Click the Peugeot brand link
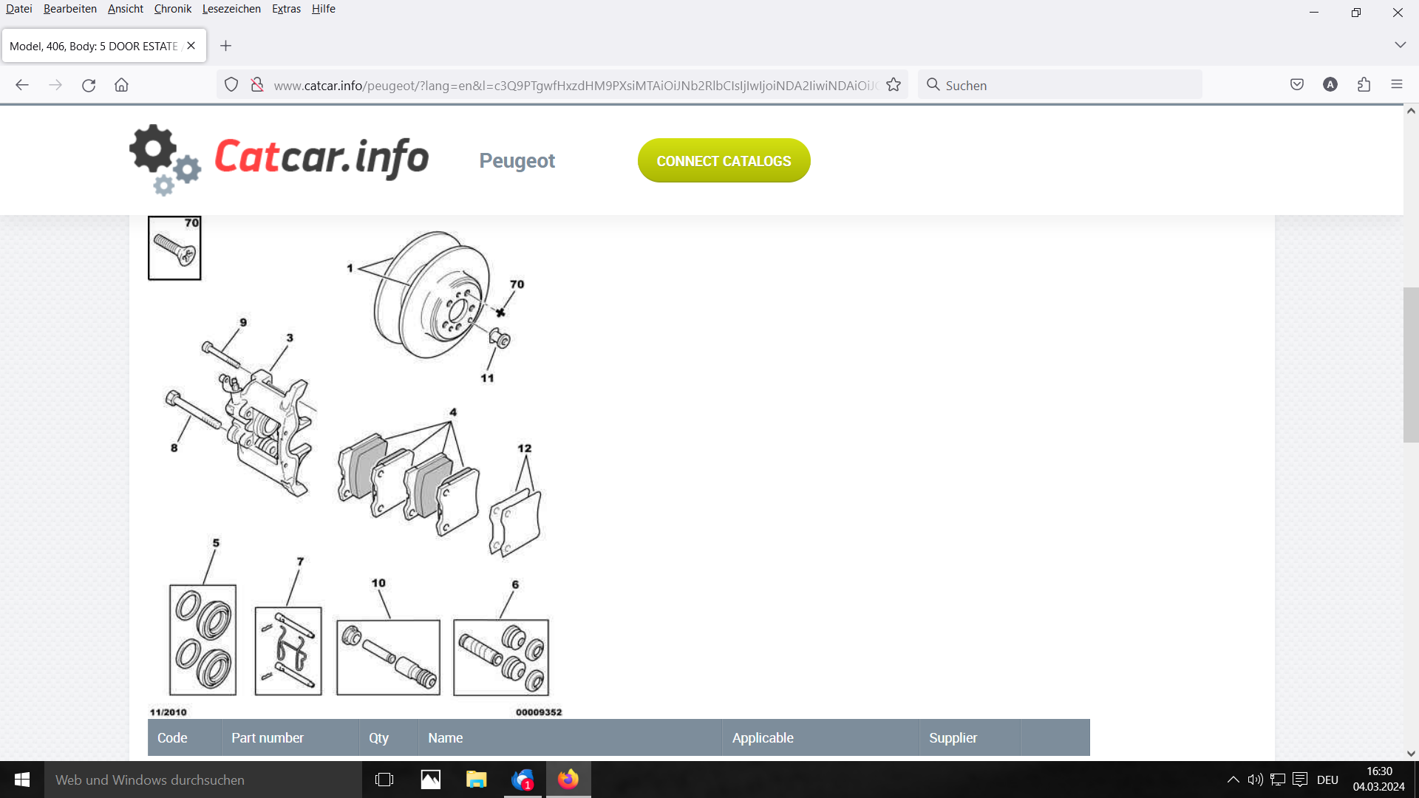The image size is (1419, 798). [517, 160]
